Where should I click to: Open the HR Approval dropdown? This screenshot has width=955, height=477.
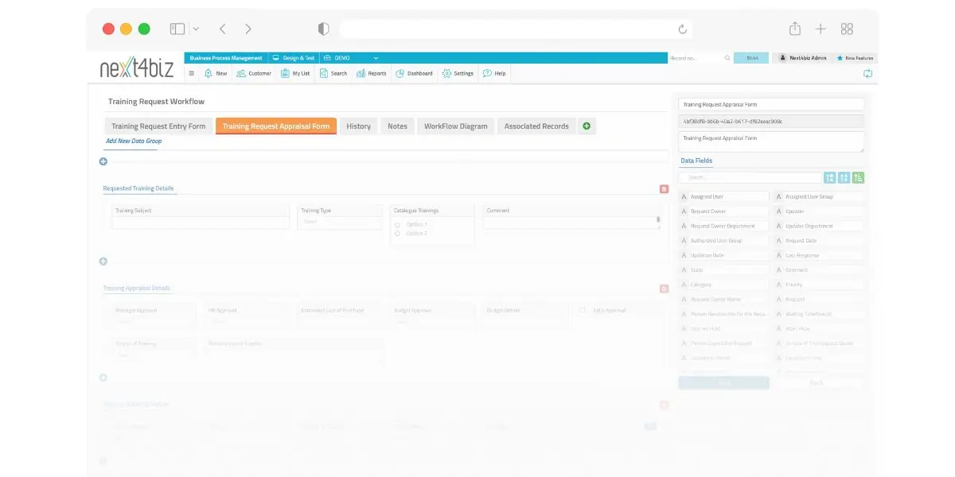click(246, 322)
